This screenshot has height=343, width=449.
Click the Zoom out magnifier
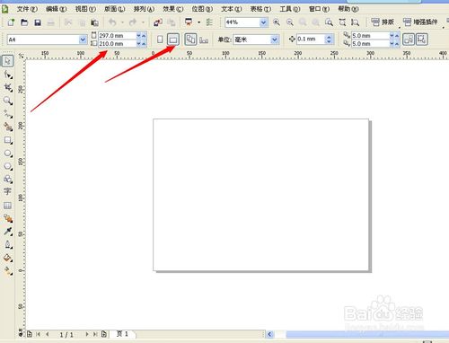point(289,22)
